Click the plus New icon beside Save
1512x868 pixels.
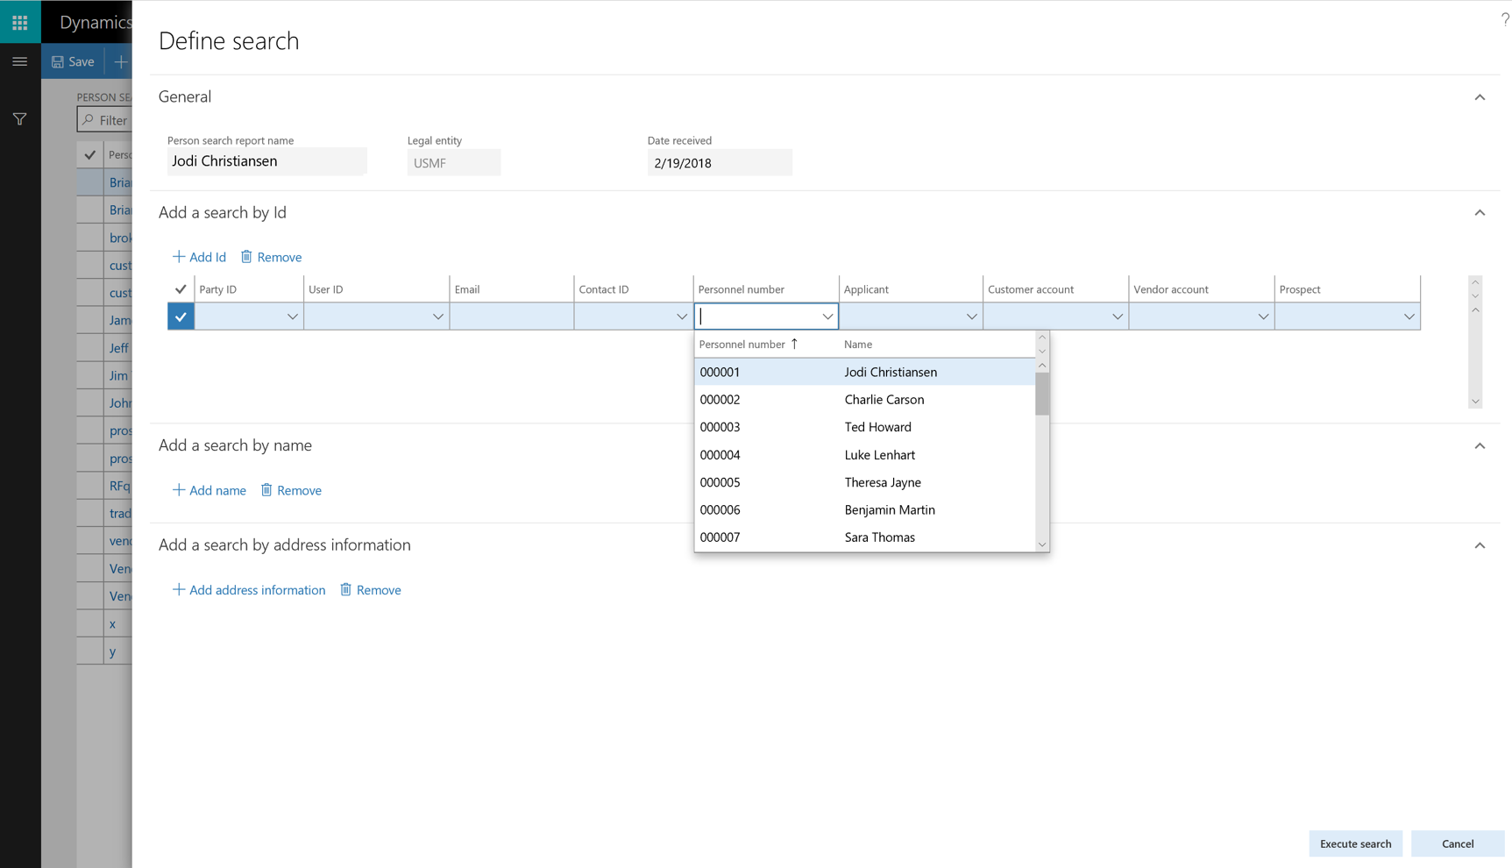121,61
